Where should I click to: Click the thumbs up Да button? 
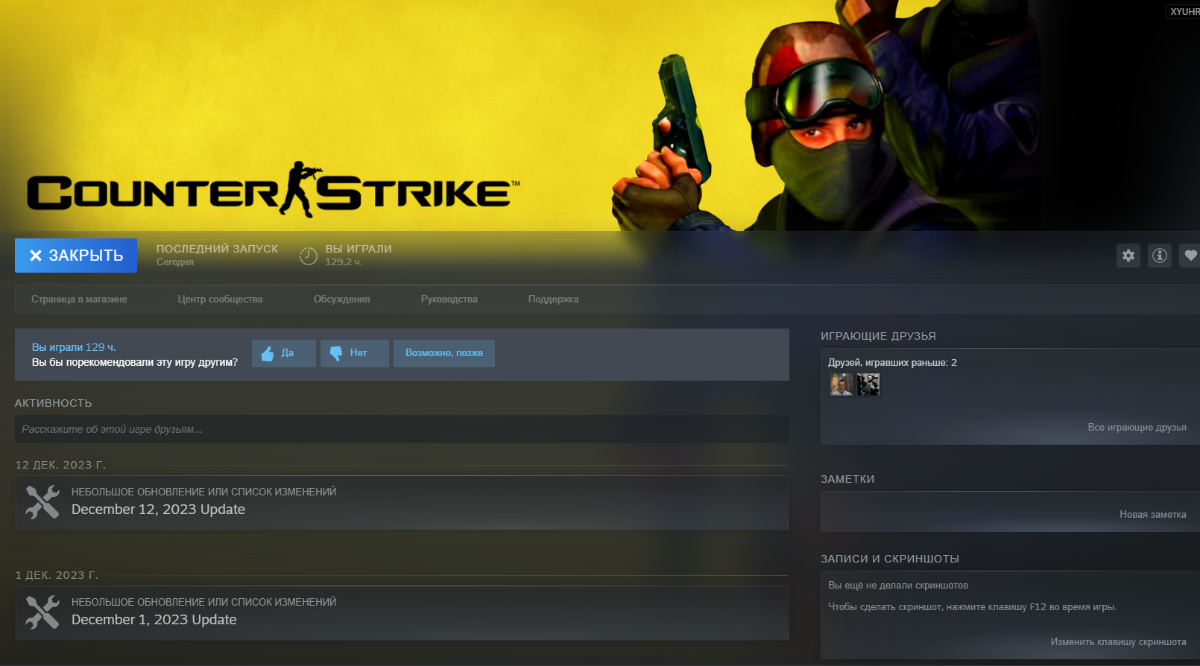coord(284,353)
